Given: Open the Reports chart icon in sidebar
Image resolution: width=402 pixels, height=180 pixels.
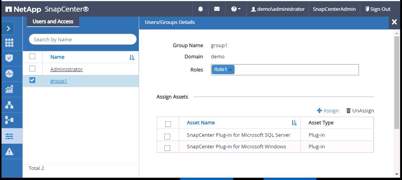Looking at the screenshot, I should [x=9, y=89].
